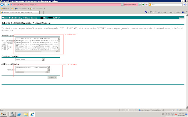Move page down using window scrollbar bottom arrow
188x117 pixels.
coord(187,107)
